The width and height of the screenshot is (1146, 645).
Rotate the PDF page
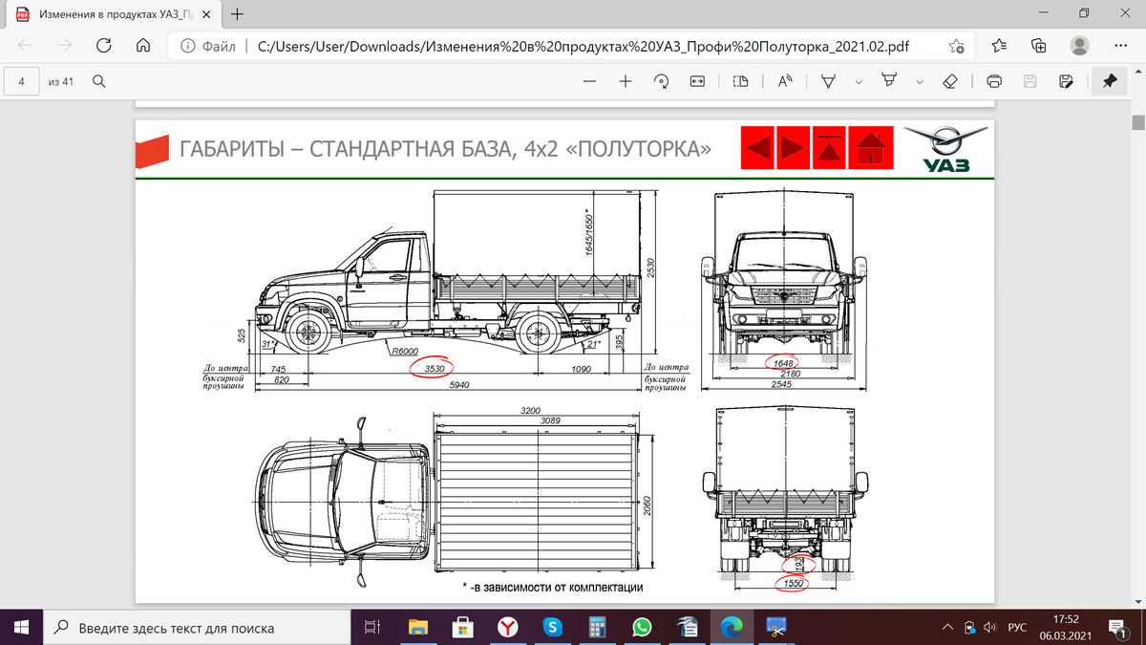tap(661, 82)
